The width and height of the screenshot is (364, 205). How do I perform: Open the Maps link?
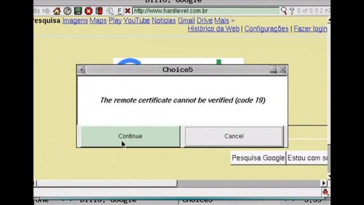click(x=98, y=20)
